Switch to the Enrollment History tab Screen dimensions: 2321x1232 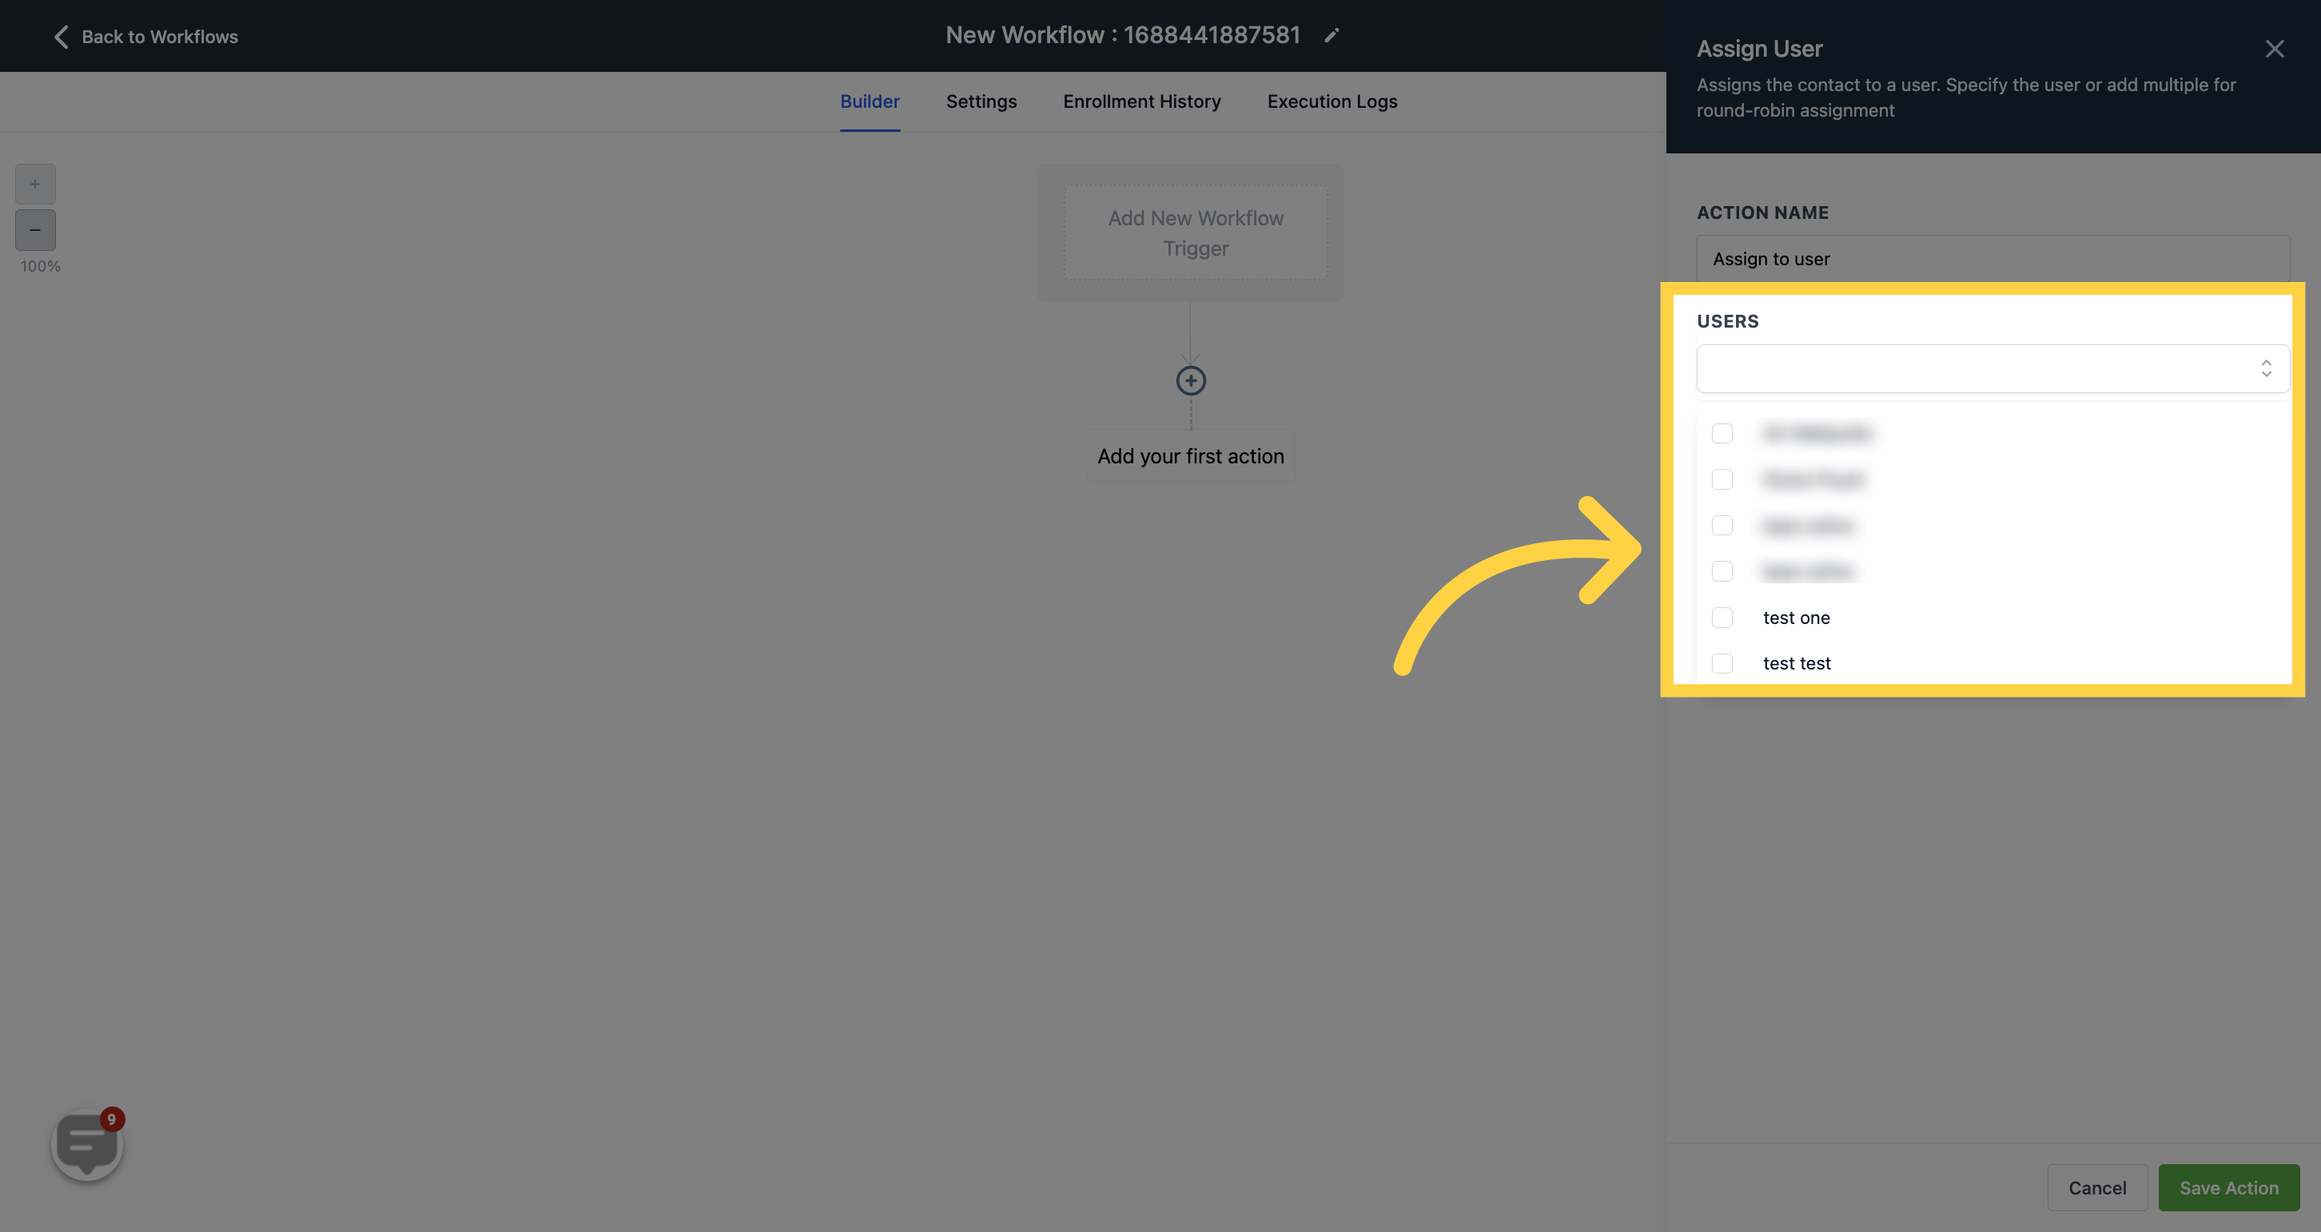1142,101
